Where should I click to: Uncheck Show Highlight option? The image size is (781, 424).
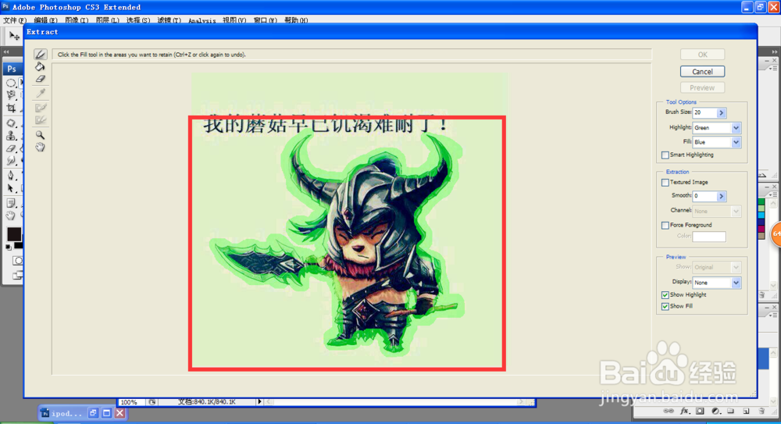click(665, 295)
